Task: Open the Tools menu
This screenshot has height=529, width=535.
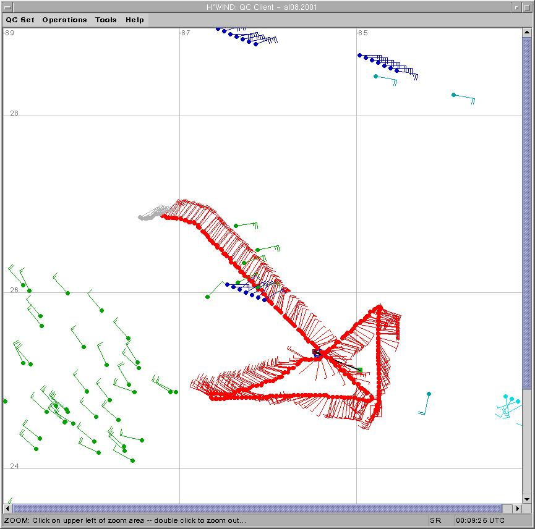Action: click(x=106, y=20)
